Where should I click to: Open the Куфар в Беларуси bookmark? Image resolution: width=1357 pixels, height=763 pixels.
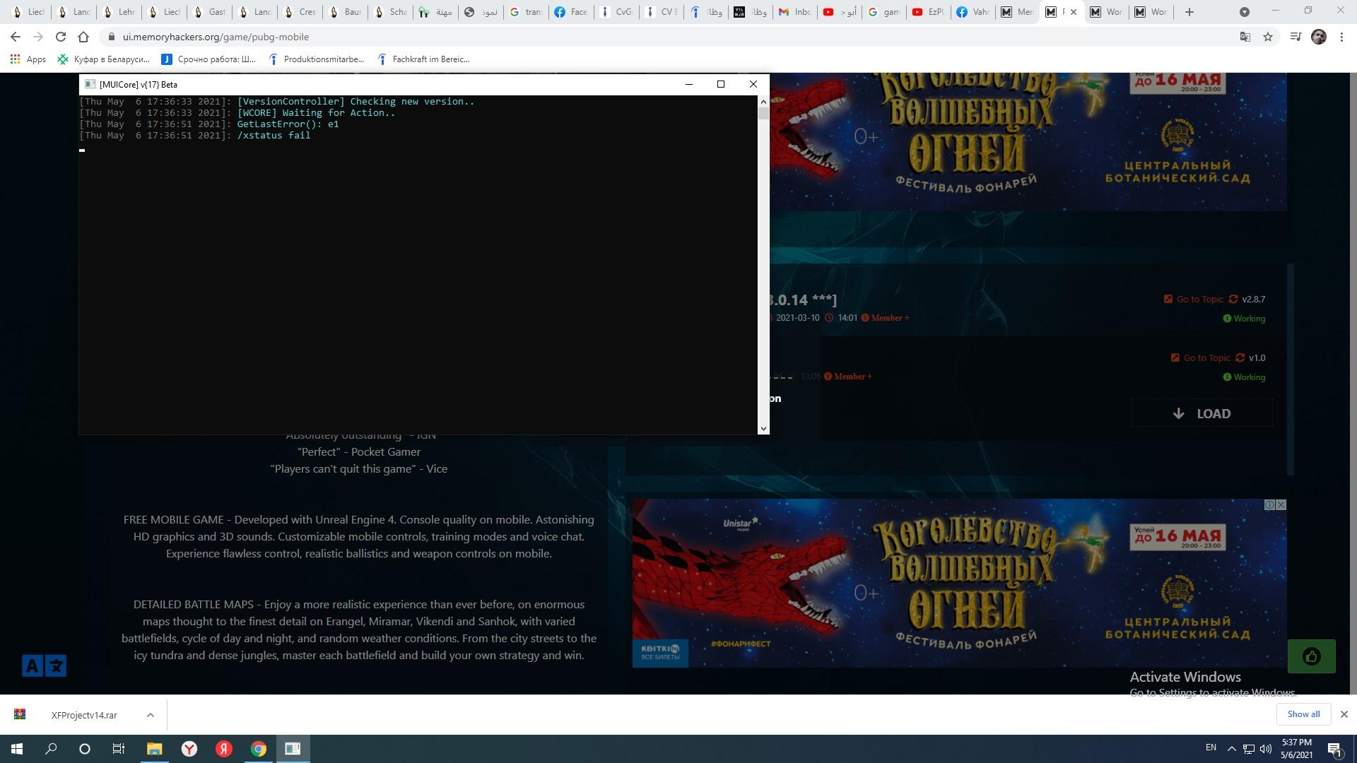click(104, 59)
